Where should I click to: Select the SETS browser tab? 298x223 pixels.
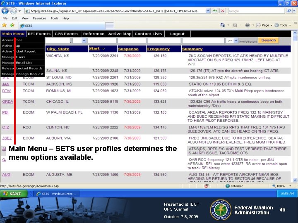point(62,26)
